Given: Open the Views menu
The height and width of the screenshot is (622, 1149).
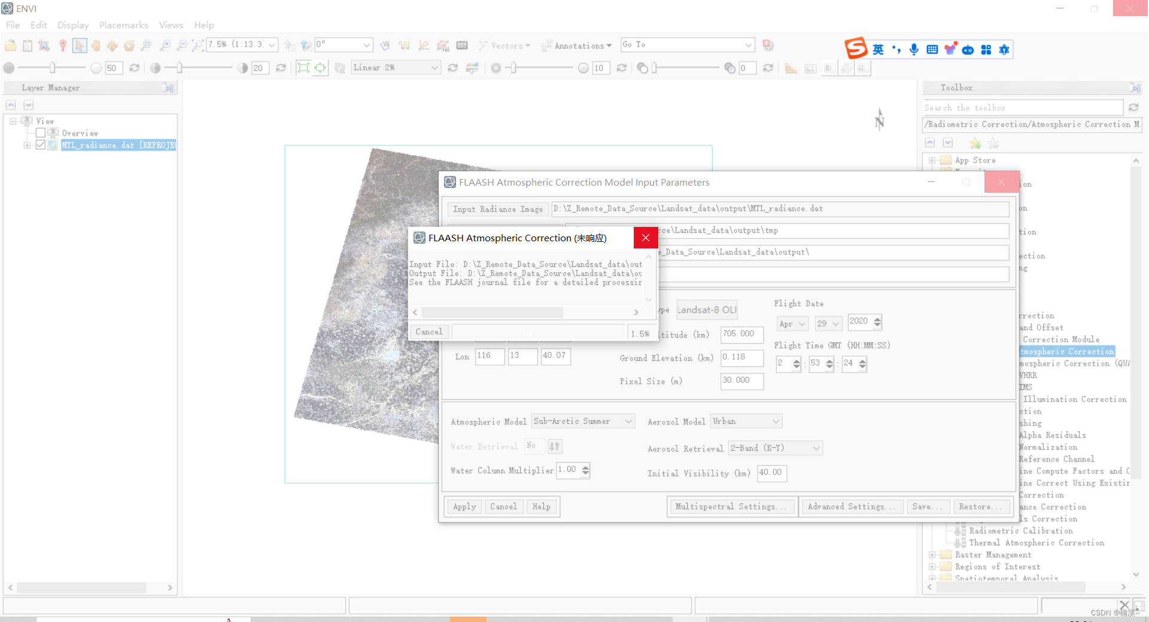Looking at the screenshot, I should pyautogui.click(x=171, y=25).
